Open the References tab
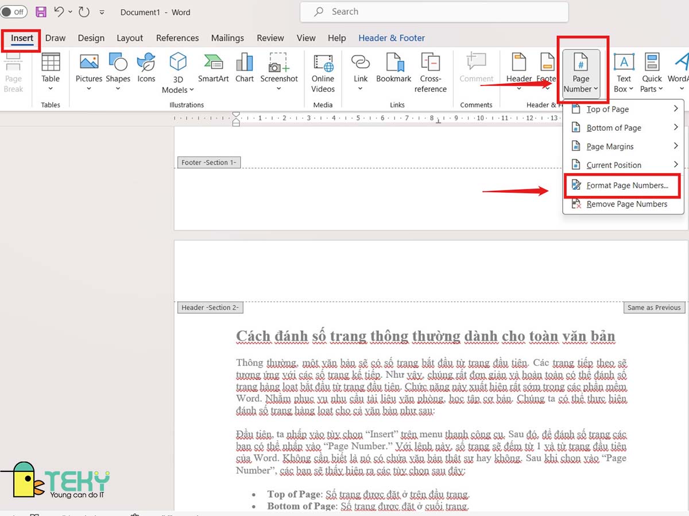The image size is (689, 516). click(x=177, y=38)
